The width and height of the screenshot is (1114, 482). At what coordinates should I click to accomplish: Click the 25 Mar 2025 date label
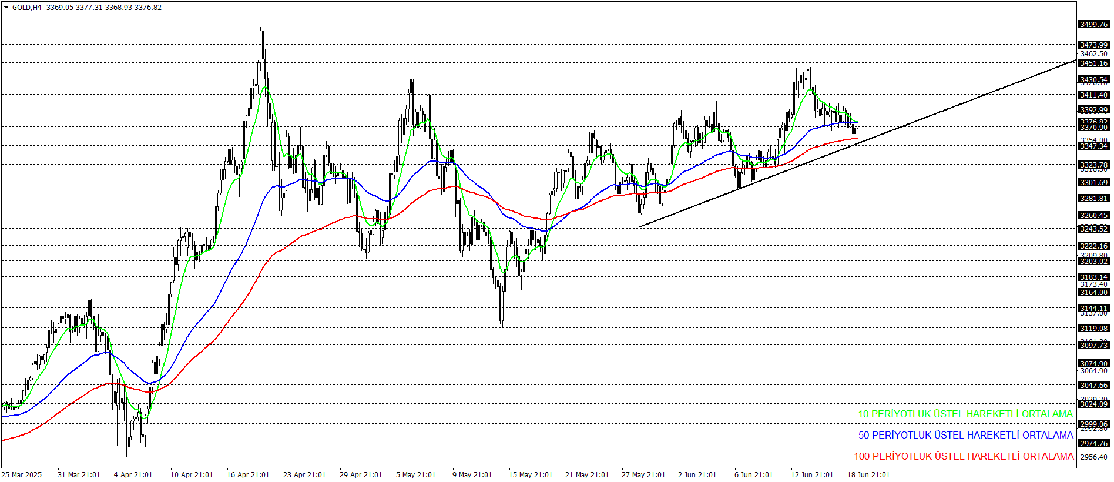22,474
